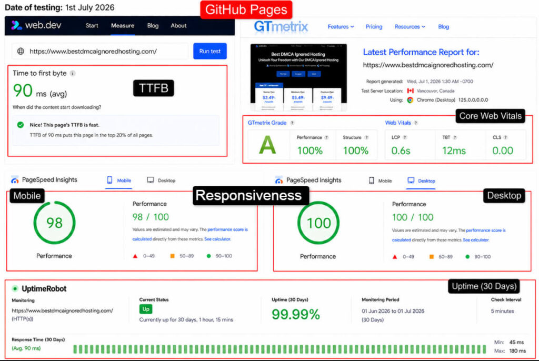This screenshot has width=539, height=361.
Task: Click the 98 mobile performance score gauge
Action: pyautogui.click(x=54, y=223)
